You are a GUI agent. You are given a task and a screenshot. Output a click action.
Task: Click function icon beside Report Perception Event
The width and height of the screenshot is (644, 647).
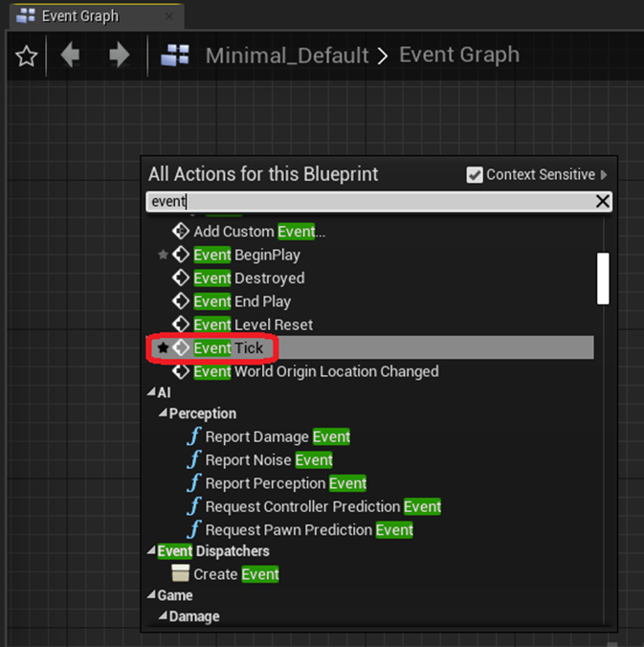point(194,482)
